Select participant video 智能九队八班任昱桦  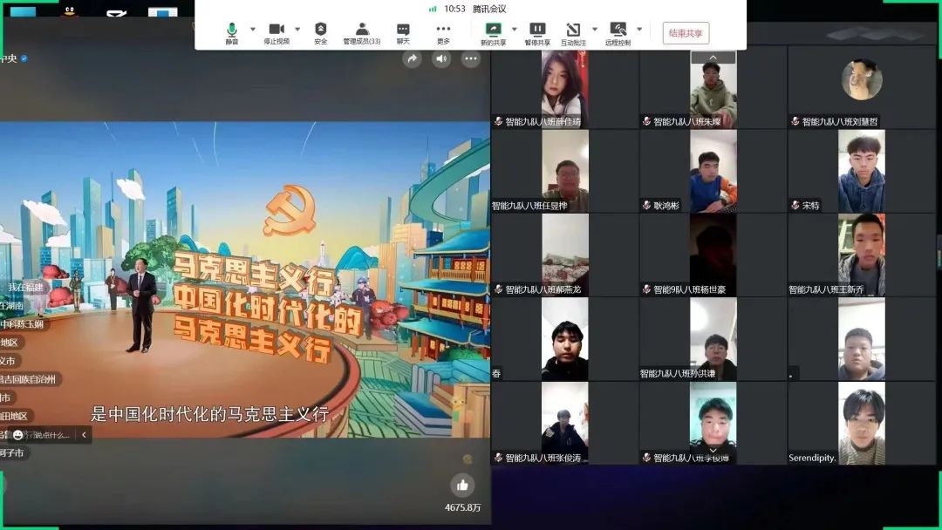point(564,171)
